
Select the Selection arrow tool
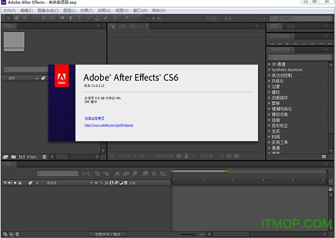coord(8,18)
